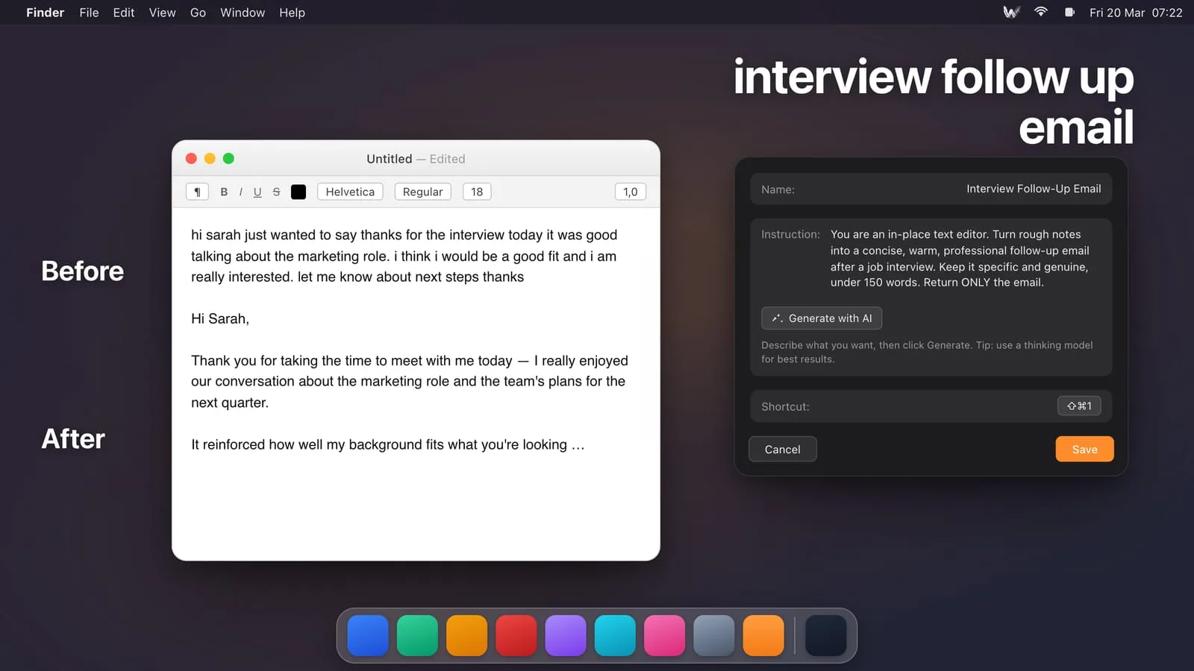Viewport: 1194px width, 671px height.
Task: Open the red dock app icon
Action: pos(516,635)
